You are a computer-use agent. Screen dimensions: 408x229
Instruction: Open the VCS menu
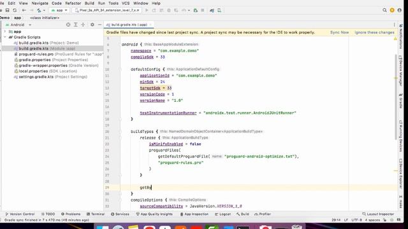126,3
